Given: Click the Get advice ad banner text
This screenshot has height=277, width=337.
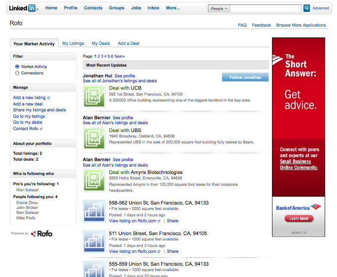Looking at the screenshot, I should [x=301, y=100].
